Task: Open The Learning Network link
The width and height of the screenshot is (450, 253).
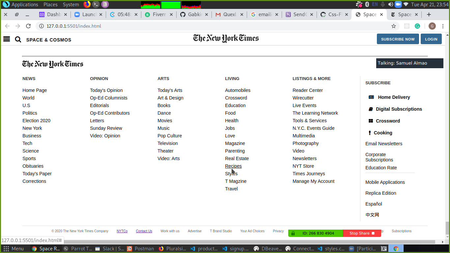Action: tap(315, 113)
